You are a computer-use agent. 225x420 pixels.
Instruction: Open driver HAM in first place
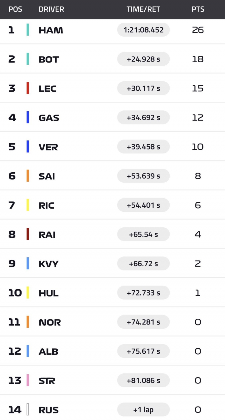51,30
